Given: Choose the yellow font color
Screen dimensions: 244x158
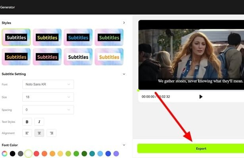Looking at the screenshot, I should click(x=60, y=154).
